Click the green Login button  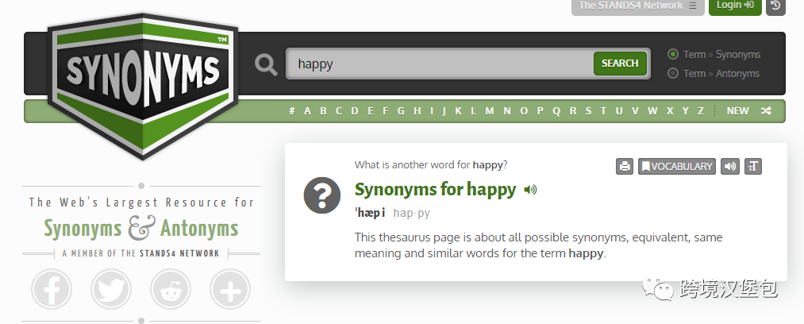click(735, 6)
